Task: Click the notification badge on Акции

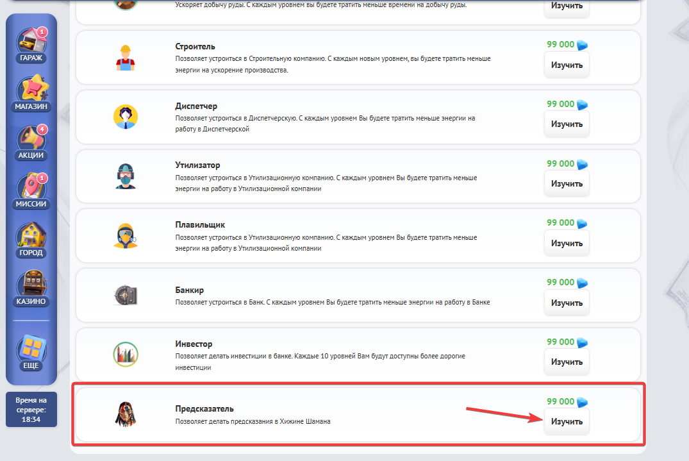Action: (x=42, y=130)
